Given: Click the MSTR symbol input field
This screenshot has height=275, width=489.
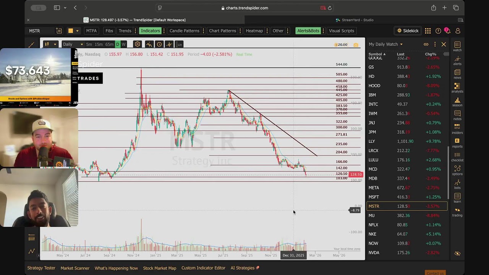Looking at the screenshot, I should pyautogui.click(x=40, y=31).
